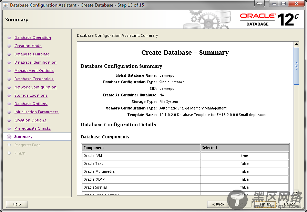Open the Database Template step

32,54
